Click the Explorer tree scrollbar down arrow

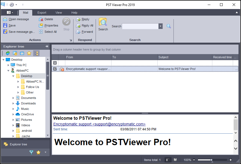(48, 135)
